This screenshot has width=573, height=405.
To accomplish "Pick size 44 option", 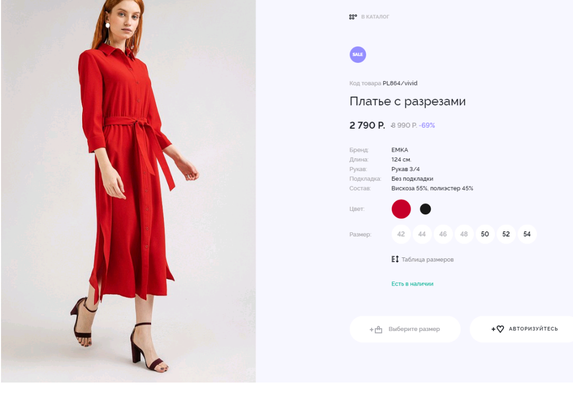I will coord(422,234).
